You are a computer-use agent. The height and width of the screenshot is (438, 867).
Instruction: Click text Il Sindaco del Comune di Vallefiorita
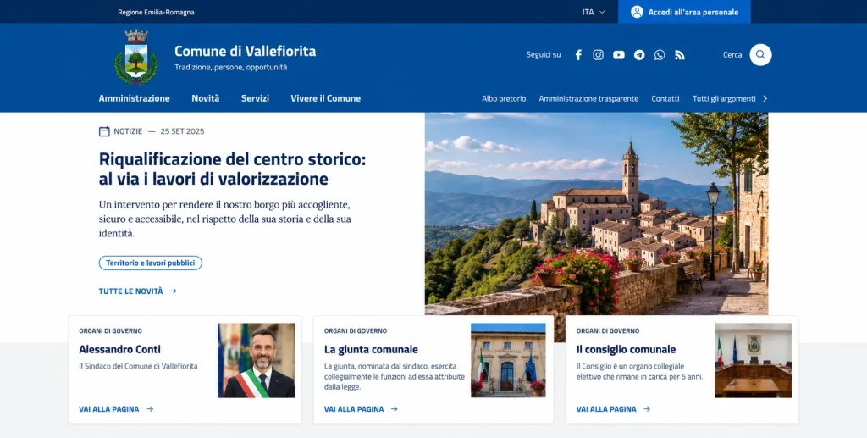(x=138, y=366)
